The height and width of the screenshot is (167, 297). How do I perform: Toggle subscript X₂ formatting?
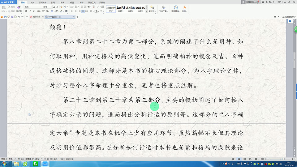pyautogui.click(x=48, y=11)
